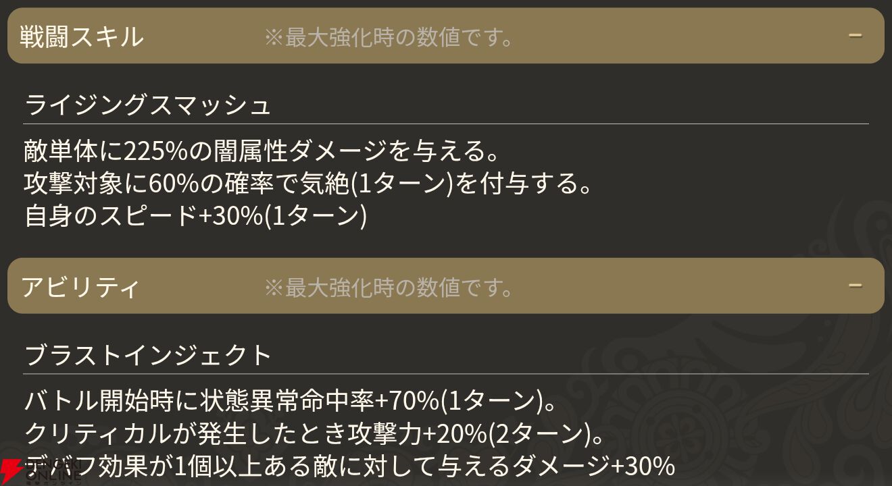Collapse the アビリティ section with minus icon
Image resolution: width=892 pixels, height=486 pixels.
(x=856, y=286)
